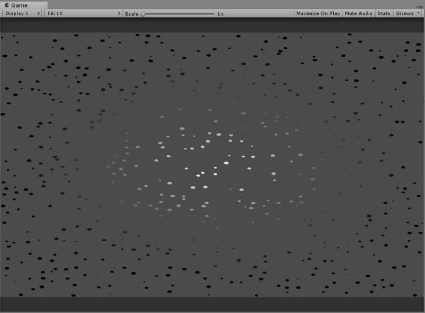This screenshot has height=313, width=425.
Task: Click the dark letterbox bar below the game view
Action: [x=212, y=304]
